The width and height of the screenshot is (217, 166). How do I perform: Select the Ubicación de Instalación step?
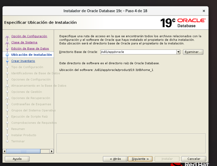pos(32,55)
